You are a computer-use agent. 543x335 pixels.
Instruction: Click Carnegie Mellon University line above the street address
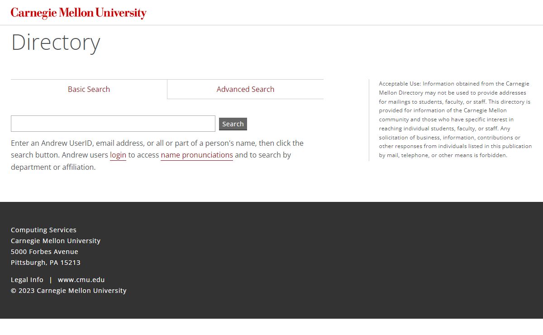click(56, 241)
